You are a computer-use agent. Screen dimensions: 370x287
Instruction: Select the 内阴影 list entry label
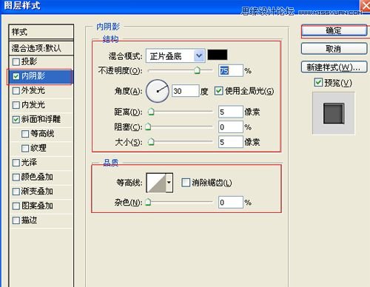click(33, 76)
